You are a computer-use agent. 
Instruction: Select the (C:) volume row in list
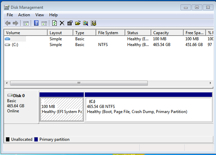tap(15, 45)
